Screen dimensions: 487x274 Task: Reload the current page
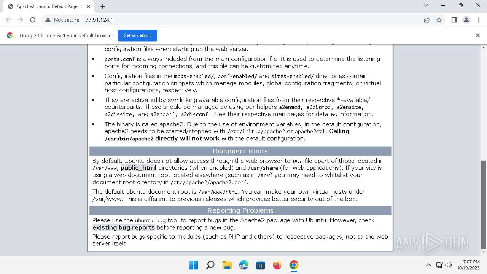click(33, 20)
